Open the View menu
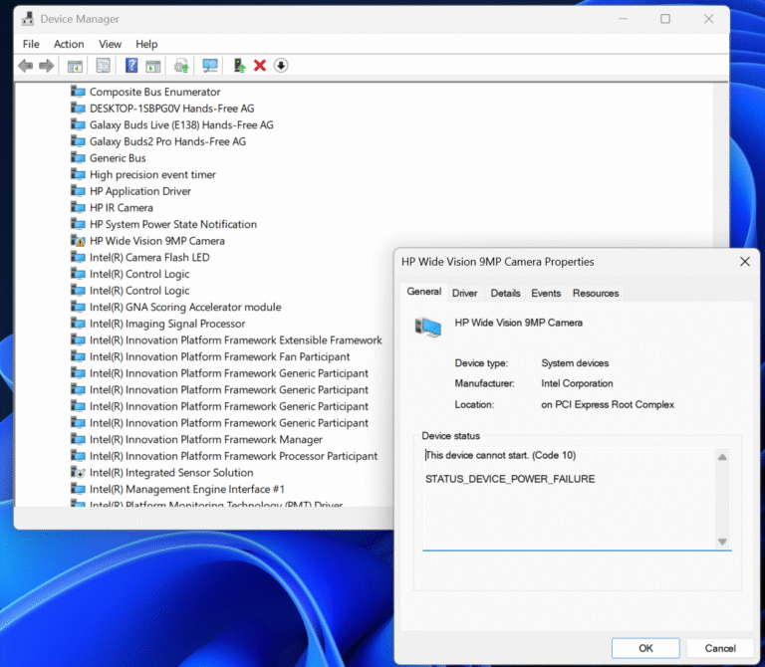Image resolution: width=765 pixels, height=667 pixels. pyautogui.click(x=111, y=44)
